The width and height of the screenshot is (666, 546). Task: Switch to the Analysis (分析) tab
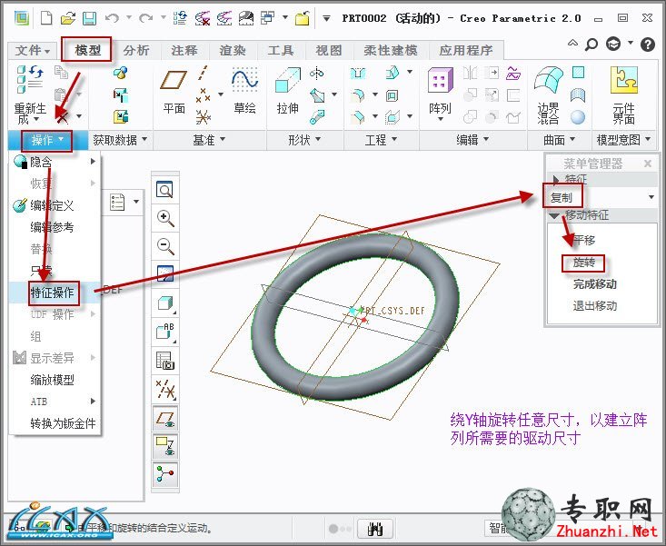pos(136,51)
